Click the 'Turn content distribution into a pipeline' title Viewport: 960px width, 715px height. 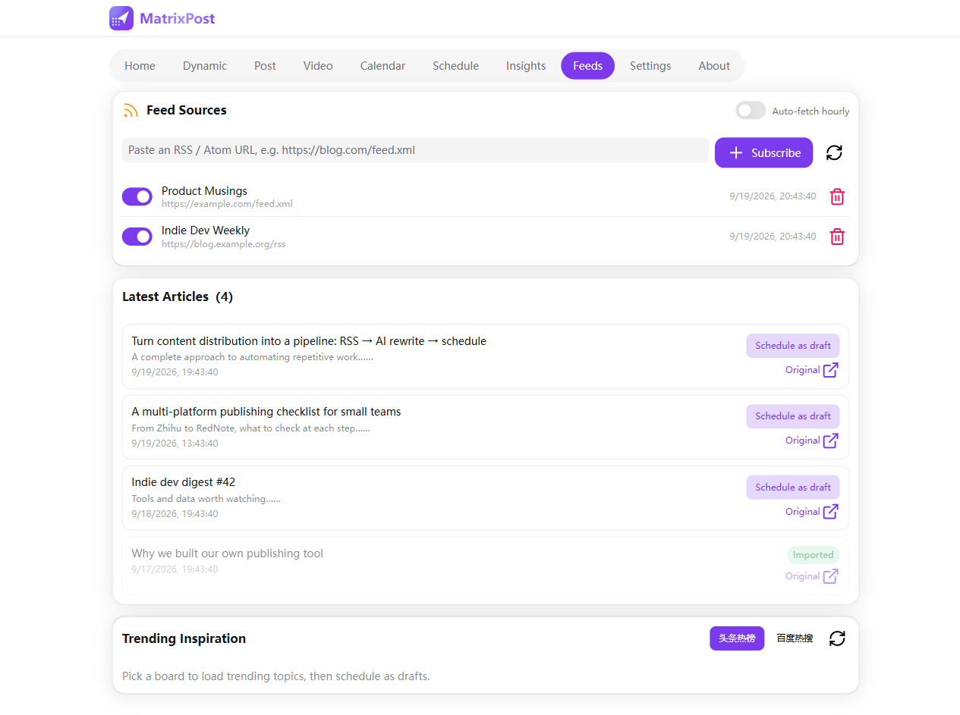(x=309, y=341)
